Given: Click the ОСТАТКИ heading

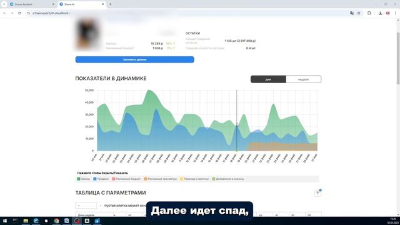Looking at the screenshot, I should point(192,33).
